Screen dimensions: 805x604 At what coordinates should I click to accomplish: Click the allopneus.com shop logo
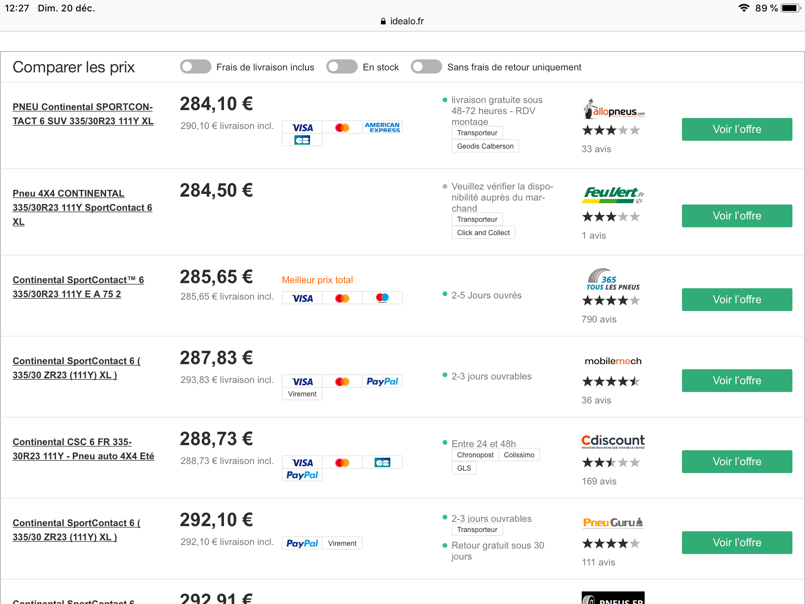pos(613,110)
